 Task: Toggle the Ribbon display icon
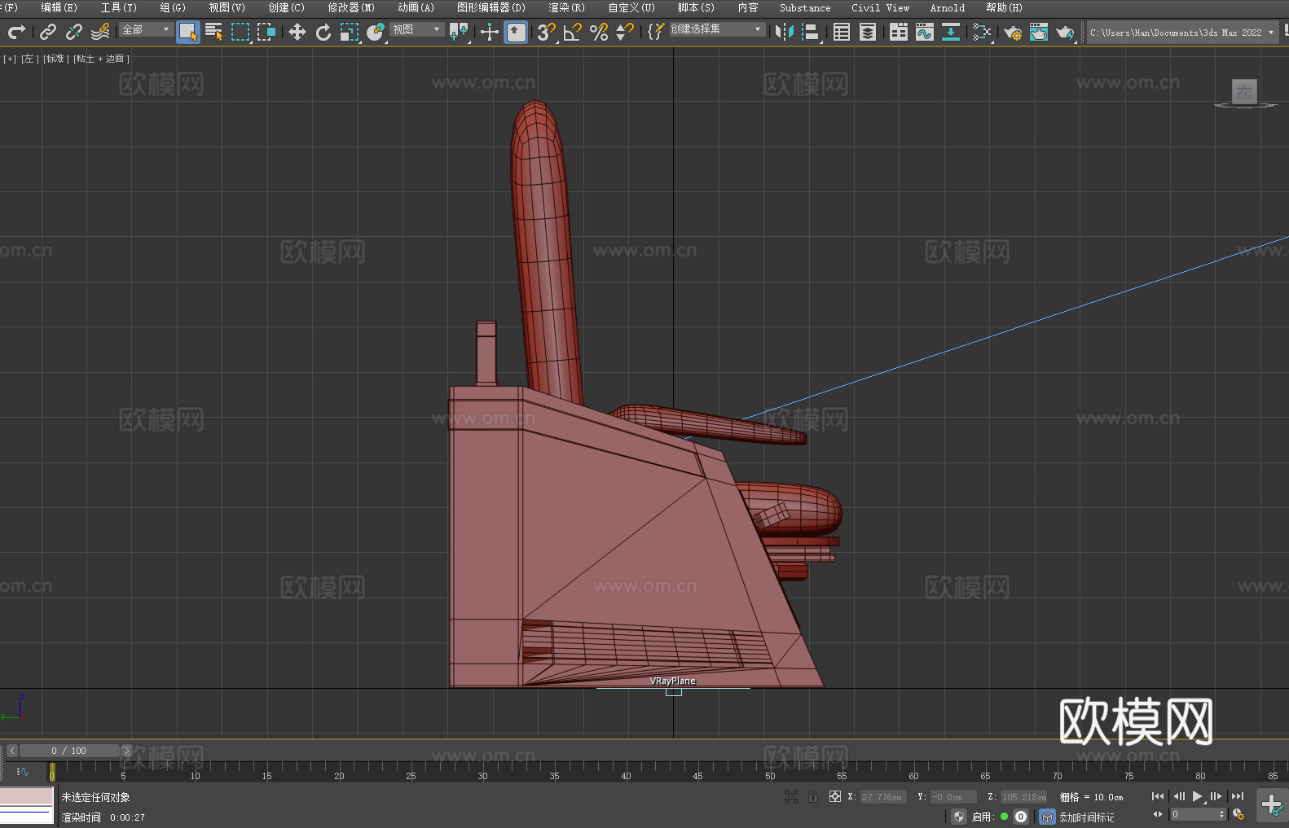click(899, 32)
